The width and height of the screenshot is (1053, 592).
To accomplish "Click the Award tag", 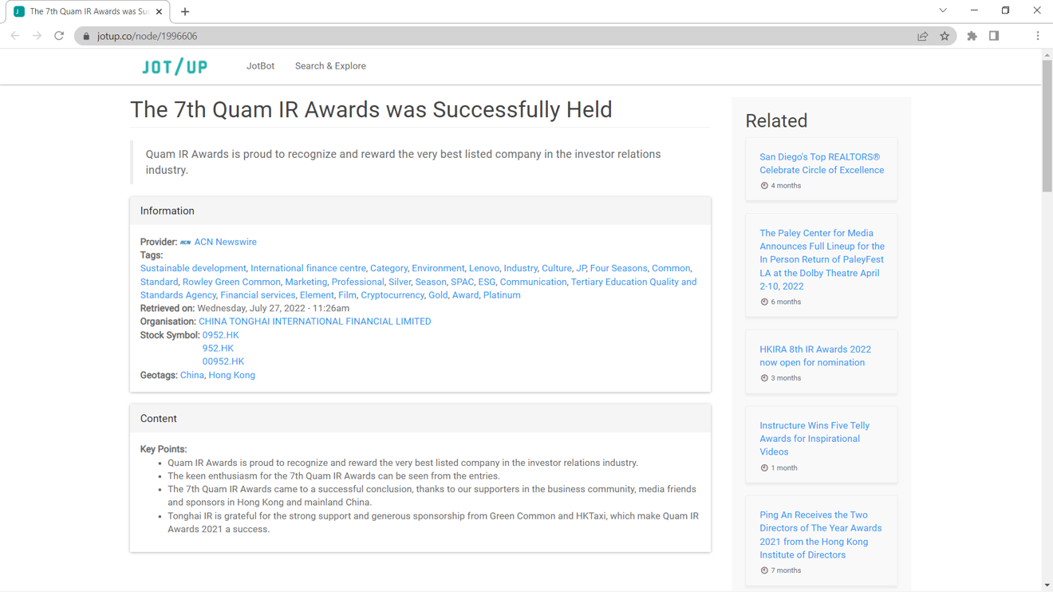I will [465, 295].
